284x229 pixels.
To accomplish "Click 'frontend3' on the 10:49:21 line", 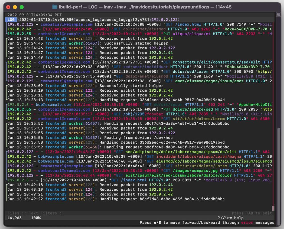I will (x=56, y=194).
